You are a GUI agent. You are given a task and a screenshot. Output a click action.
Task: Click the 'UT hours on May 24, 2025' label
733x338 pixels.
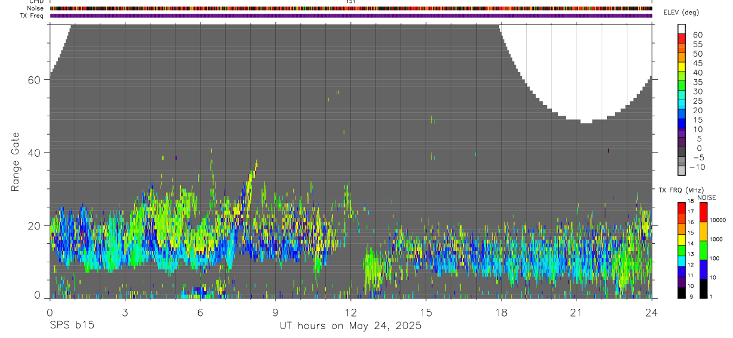point(350,326)
